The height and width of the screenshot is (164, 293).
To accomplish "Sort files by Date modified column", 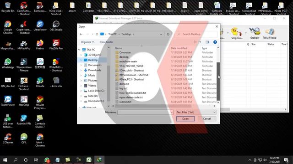I will (179, 48).
